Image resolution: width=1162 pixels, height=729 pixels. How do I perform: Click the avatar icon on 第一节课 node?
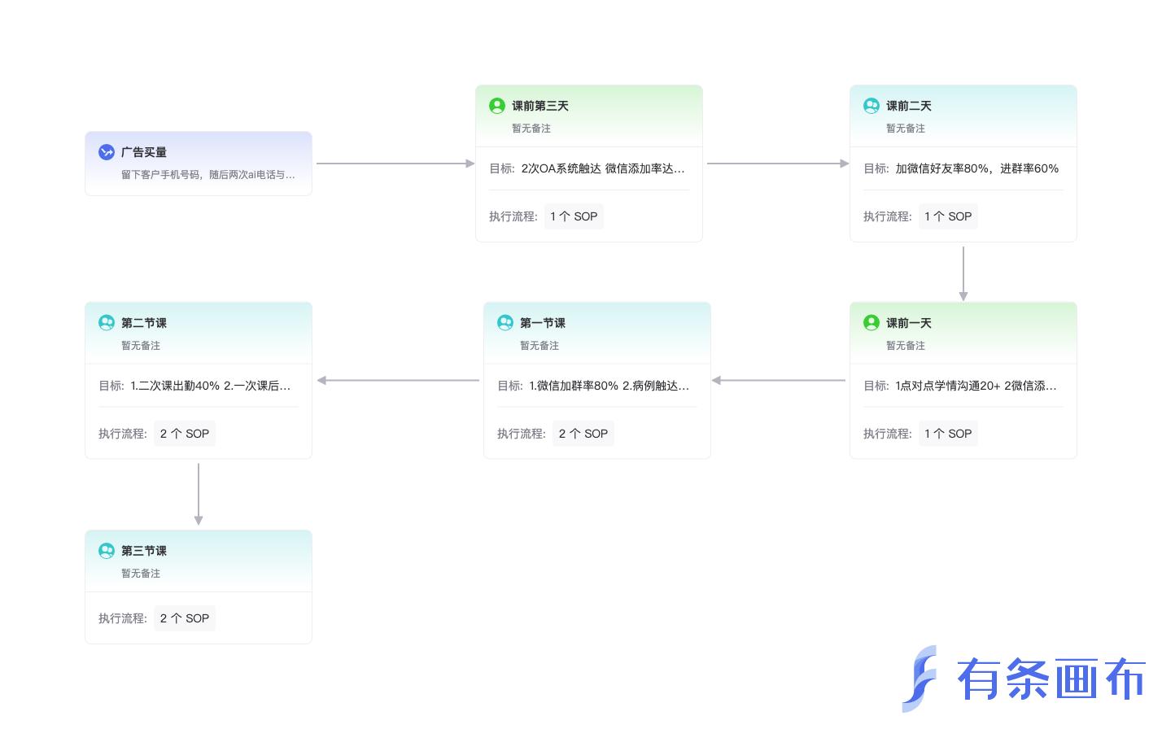tap(505, 323)
